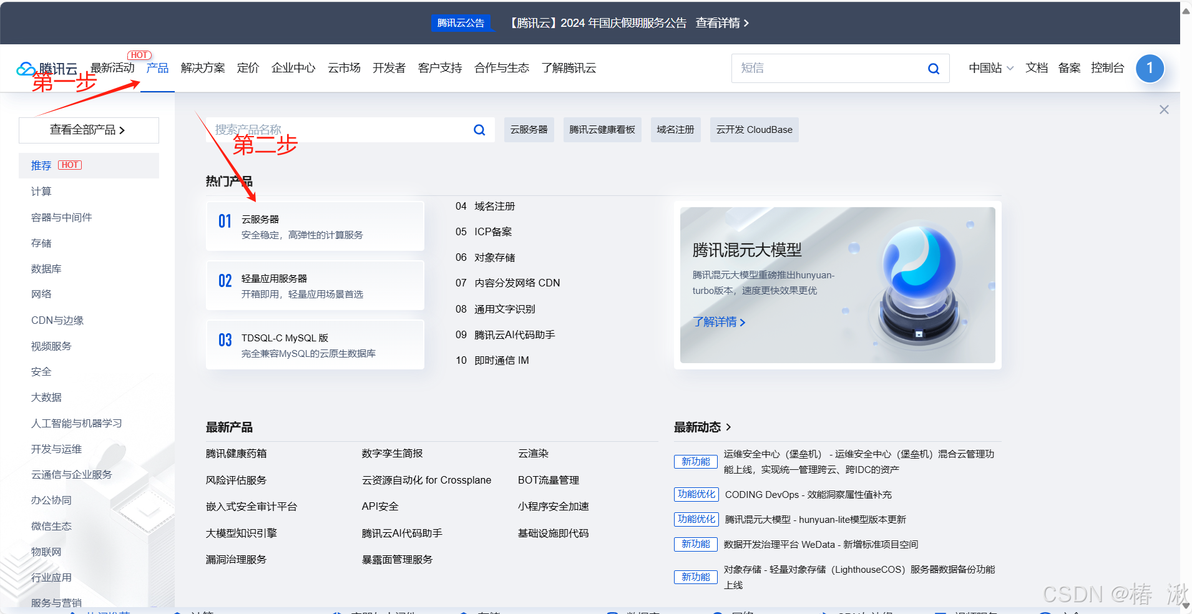Select the 数据库 sidebar category
1192x614 pixels.
pos(46,269)
